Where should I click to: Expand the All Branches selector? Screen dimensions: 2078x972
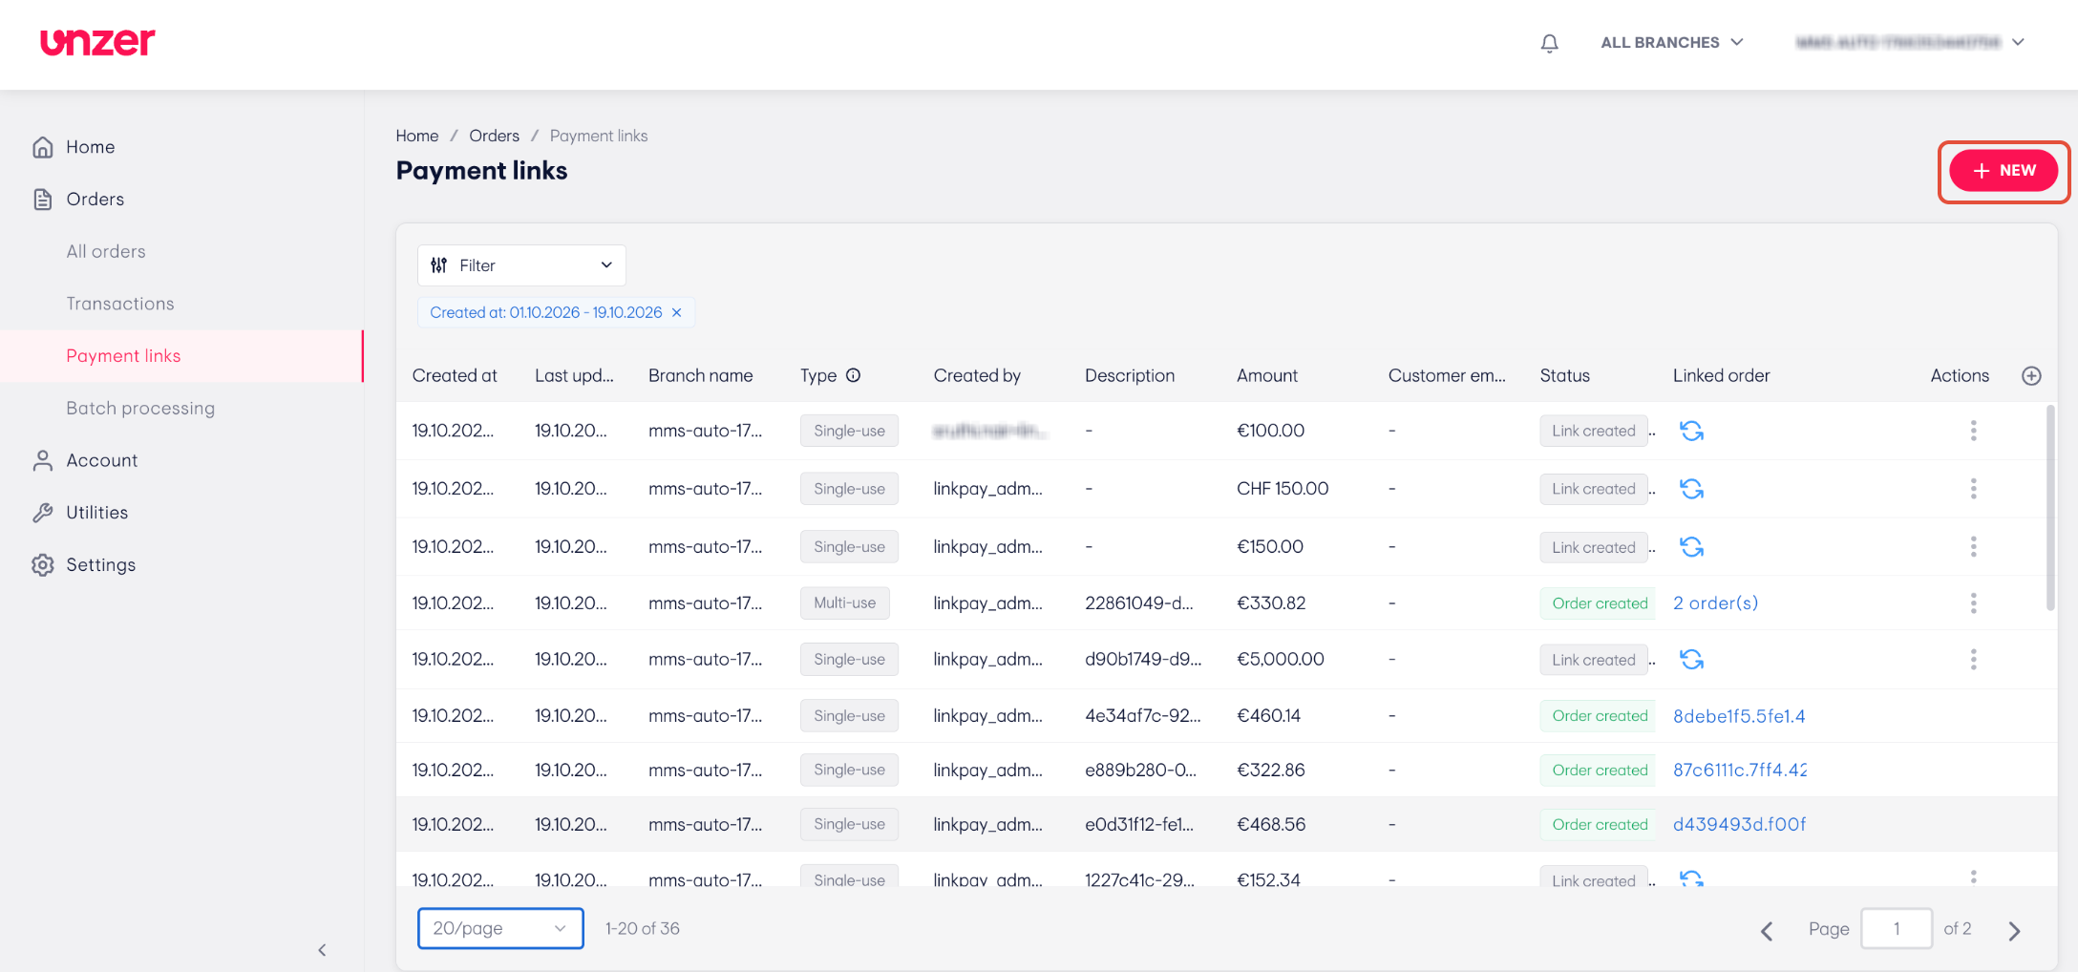point(1672,43)
